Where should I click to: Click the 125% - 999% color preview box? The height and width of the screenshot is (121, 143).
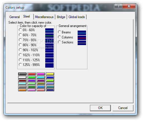click(x=49, y=65)
